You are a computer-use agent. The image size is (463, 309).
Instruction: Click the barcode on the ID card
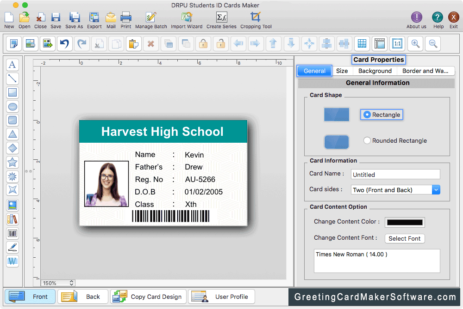coord(171,216)
